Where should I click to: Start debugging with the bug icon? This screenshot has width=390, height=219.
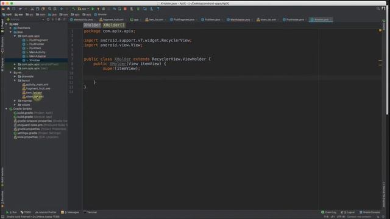(x=104, y=9)
